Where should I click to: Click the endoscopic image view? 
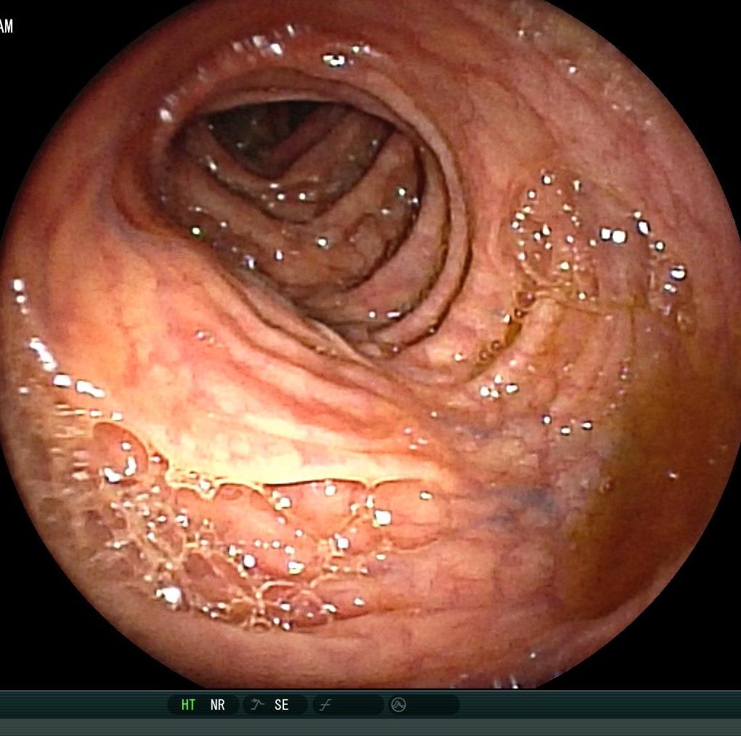(x=370, y=345)
